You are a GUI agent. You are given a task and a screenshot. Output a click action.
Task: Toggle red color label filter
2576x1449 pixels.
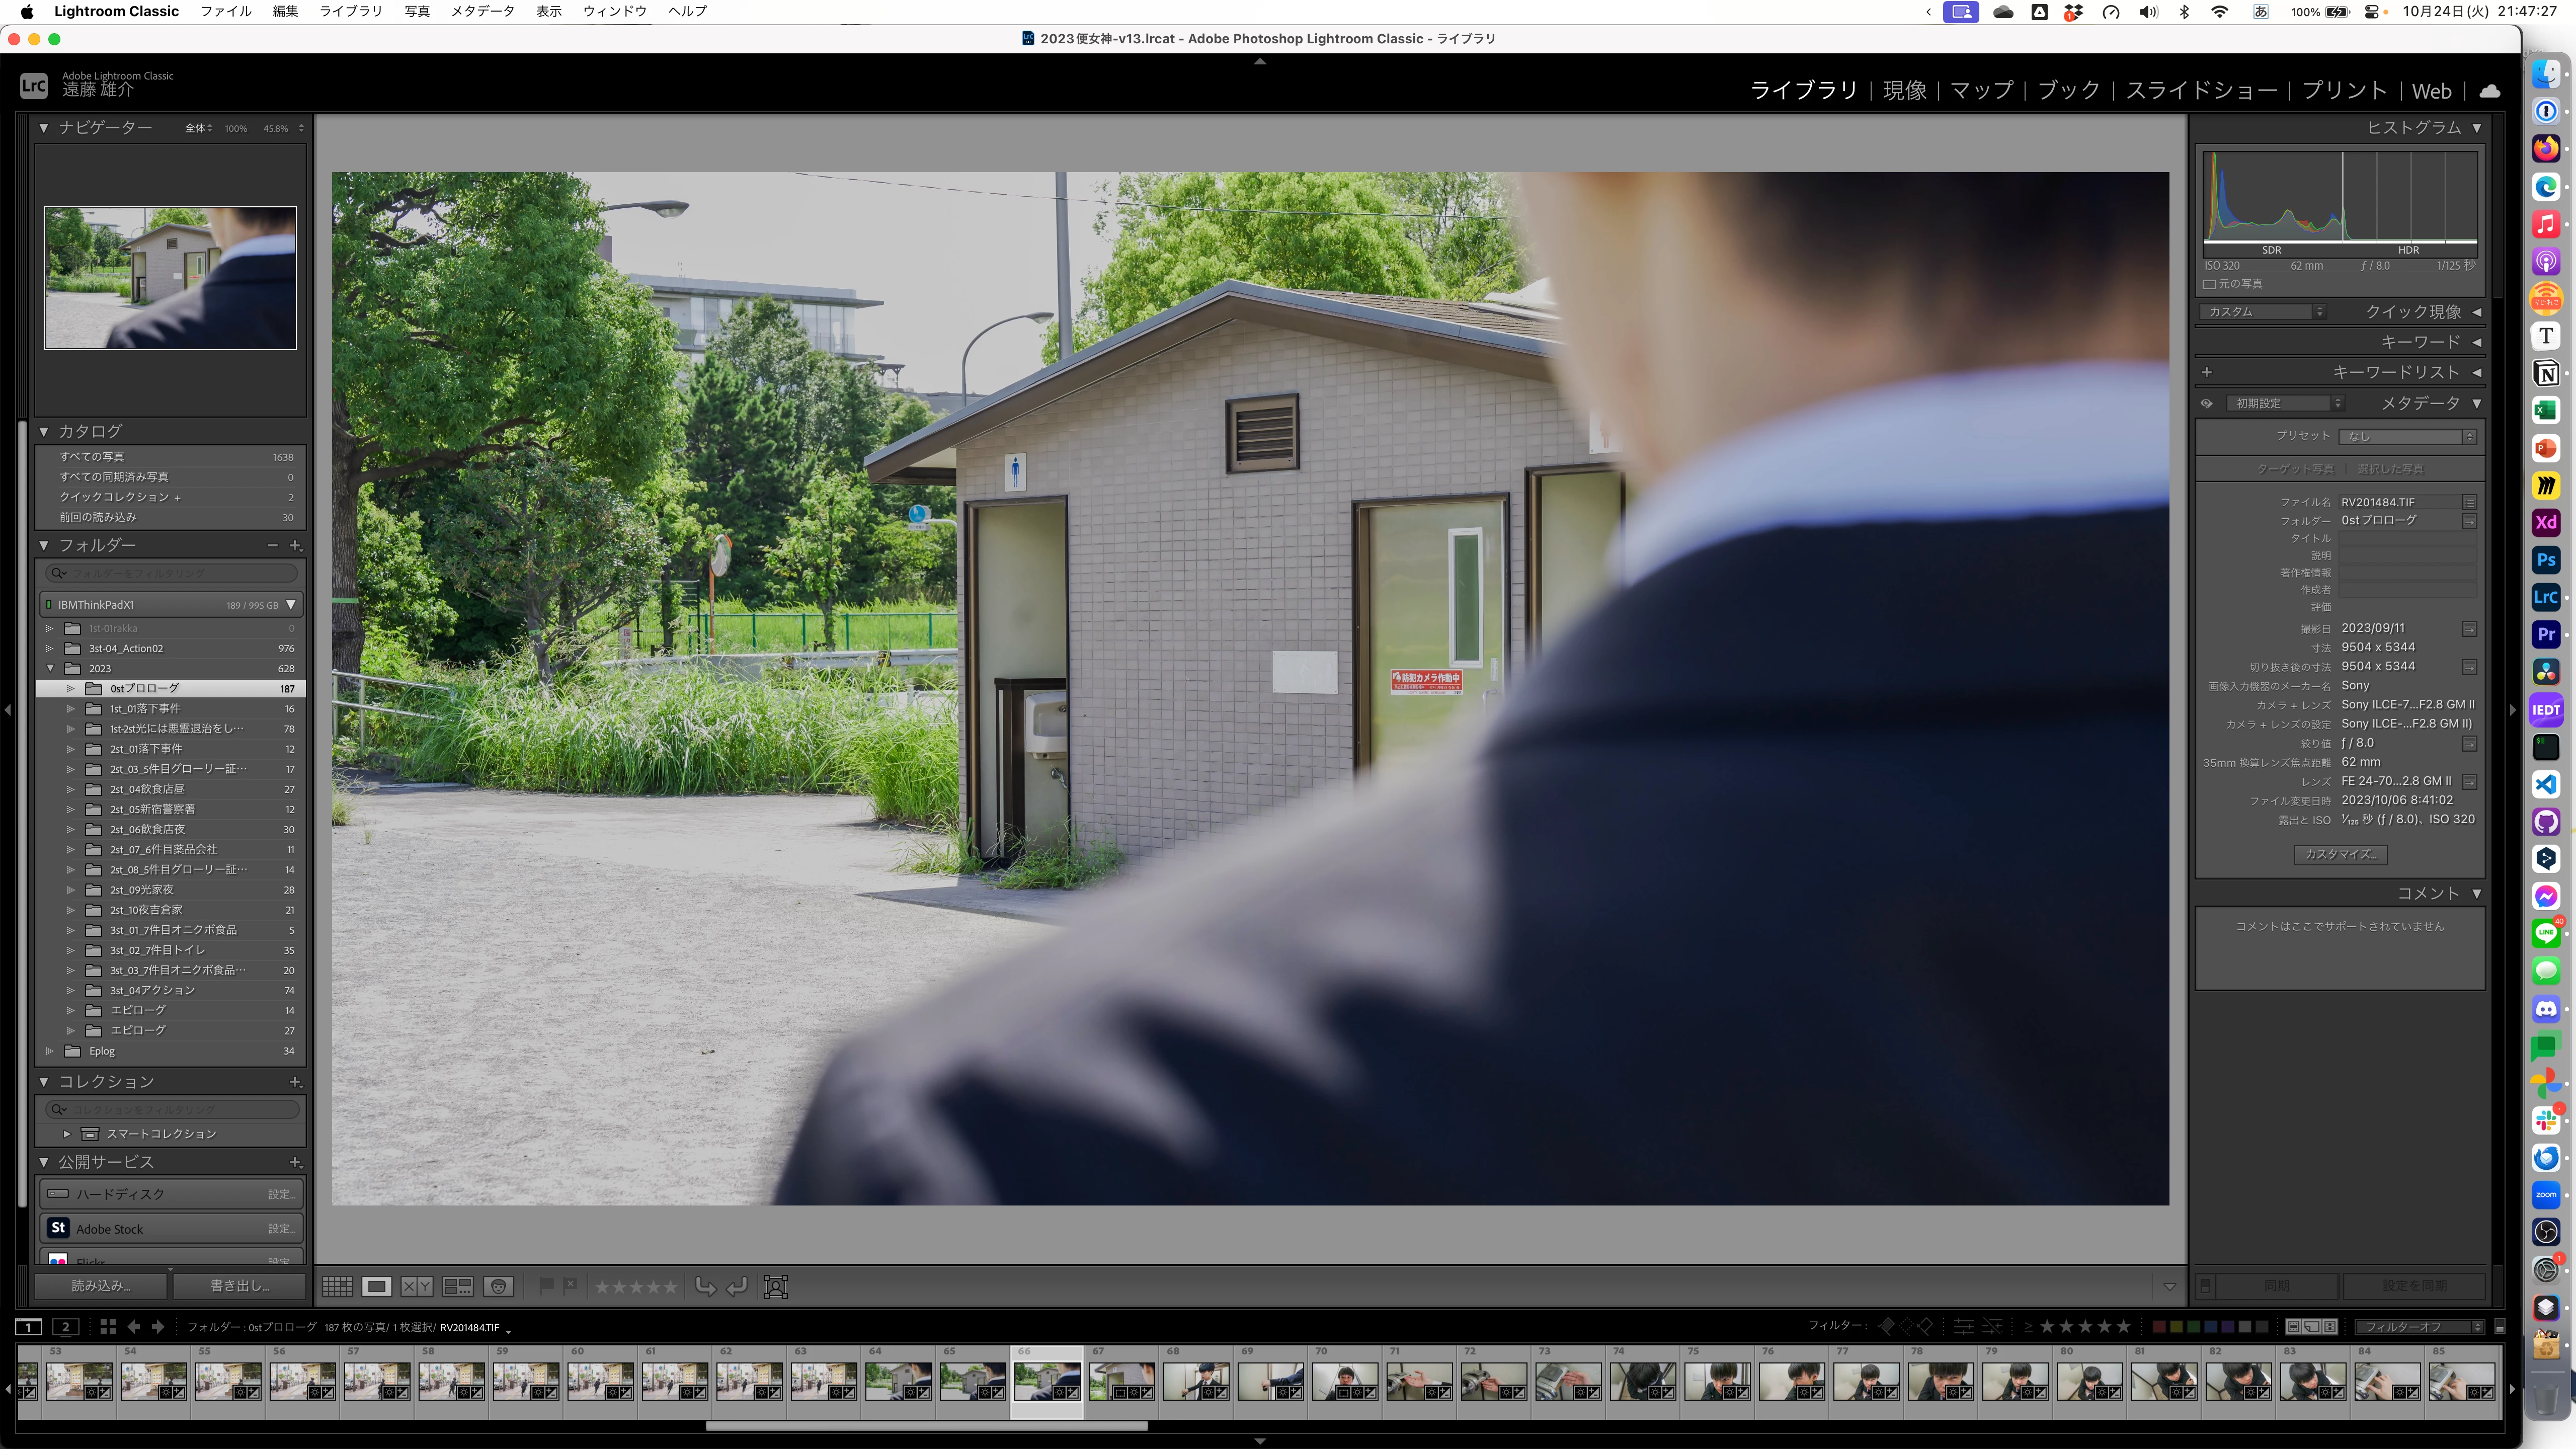(x=2158, y=1327)
